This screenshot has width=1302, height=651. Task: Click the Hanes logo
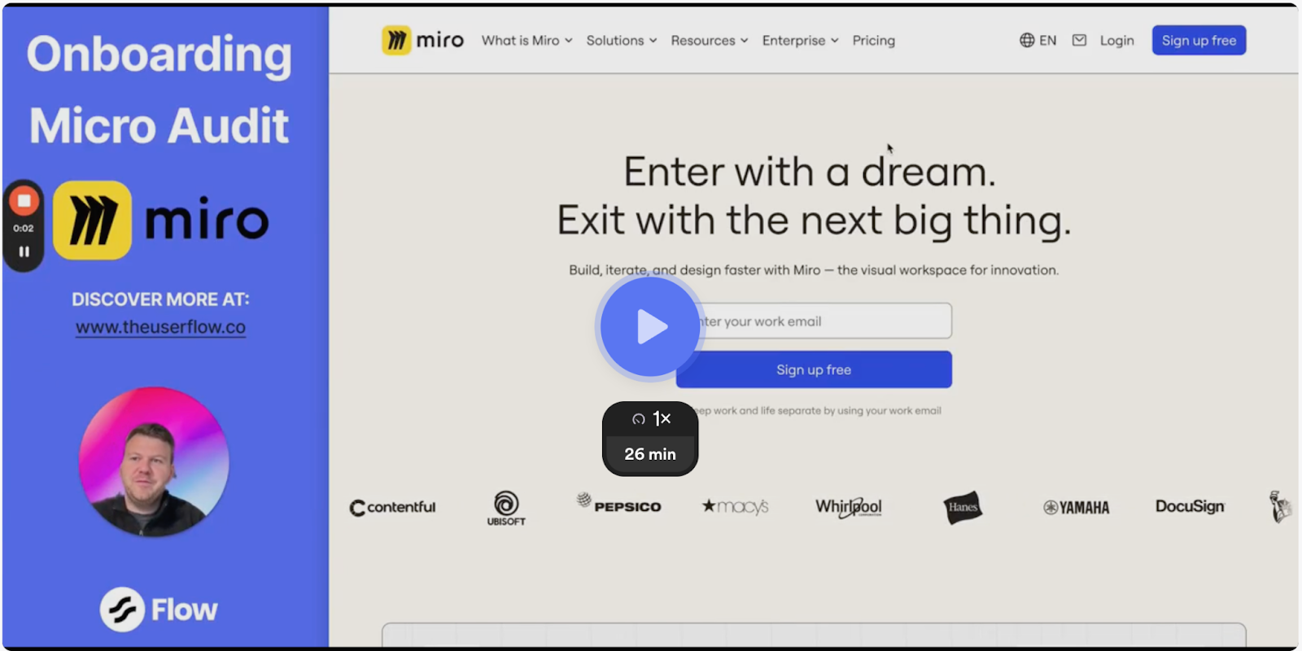pyautogui.click(x=963, y=507)
